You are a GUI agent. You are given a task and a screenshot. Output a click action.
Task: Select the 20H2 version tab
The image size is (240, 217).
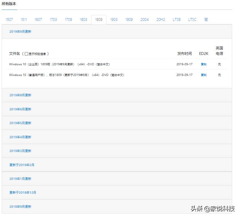pyautogui.click(x=161, y=19)
